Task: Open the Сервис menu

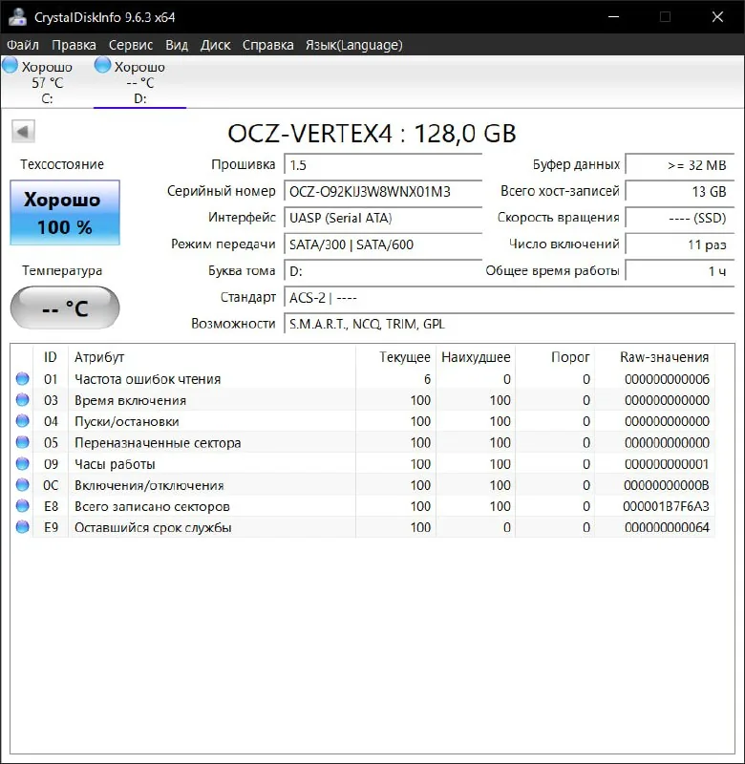Action: coord(131,45)
